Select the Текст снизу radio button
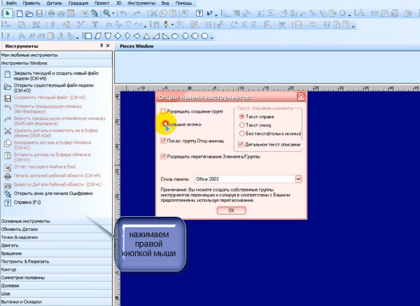The width and height of the screenshot is (420, 306). click(242, 125)
